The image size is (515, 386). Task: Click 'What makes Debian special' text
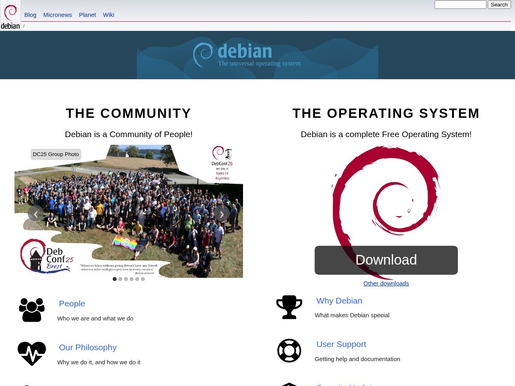click(x=352, y=315)
